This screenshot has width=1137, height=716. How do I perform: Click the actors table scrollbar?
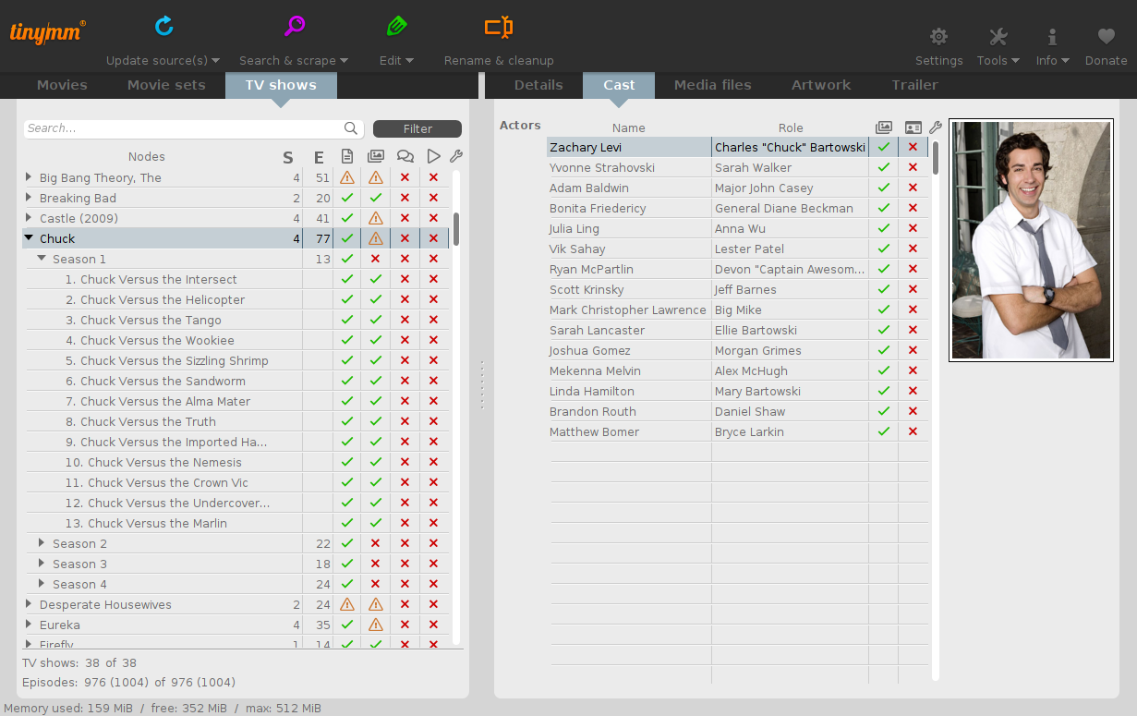click(936, 157)
